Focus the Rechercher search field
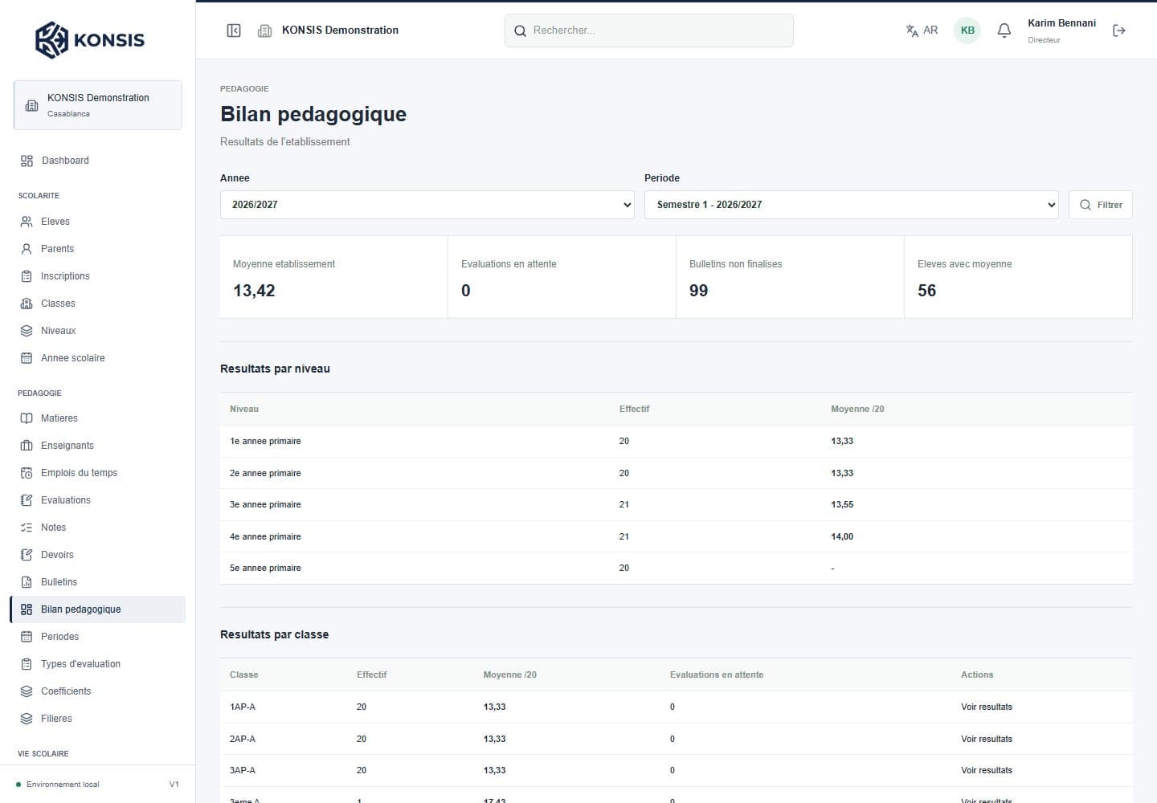 pyautogui.click(x=648, y=31)
